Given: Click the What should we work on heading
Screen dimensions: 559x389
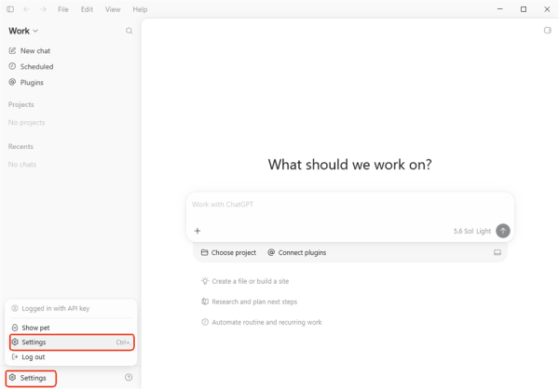Looking at the screenshot, I should tap(349, 165).
